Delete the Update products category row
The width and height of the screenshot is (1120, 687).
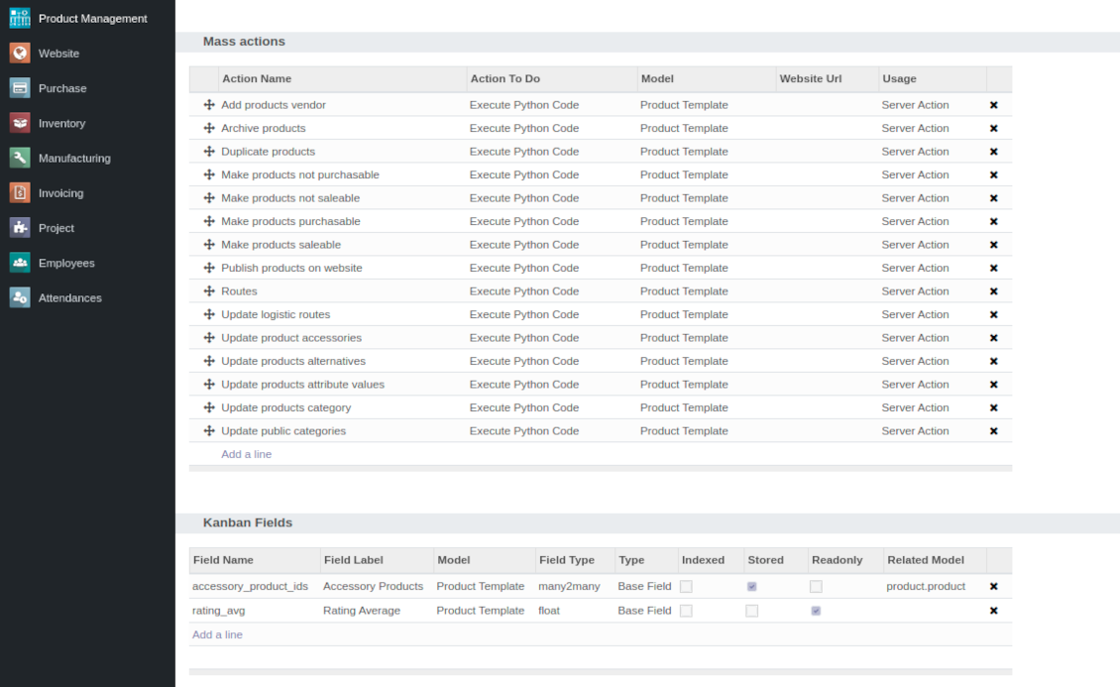tap(993, 407)
